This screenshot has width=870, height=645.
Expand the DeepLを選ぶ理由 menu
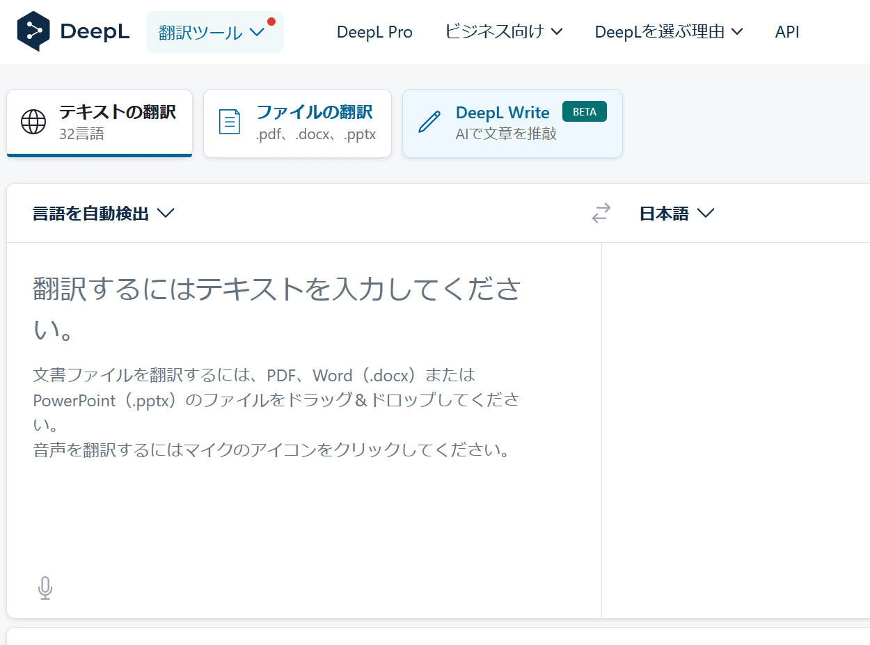pos(669,32)
